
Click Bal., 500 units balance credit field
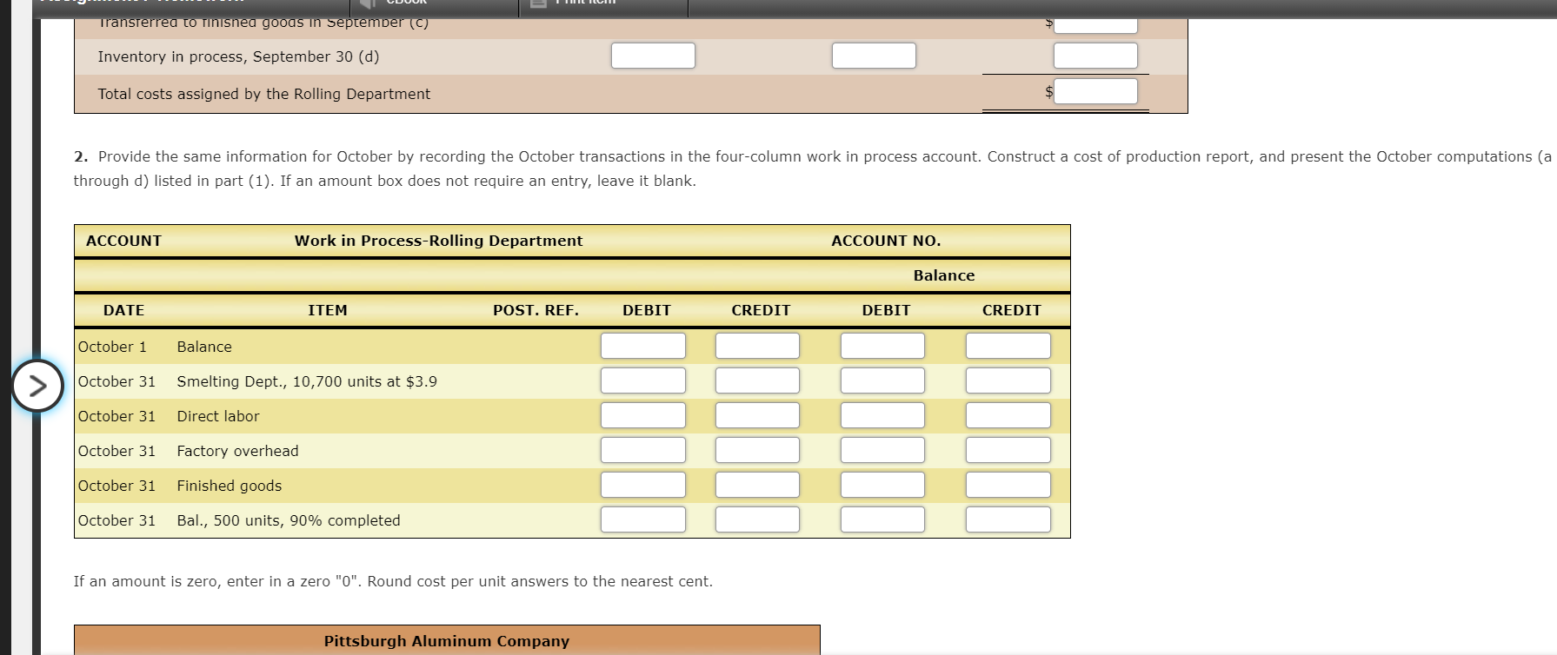[x=1008, y=519]
